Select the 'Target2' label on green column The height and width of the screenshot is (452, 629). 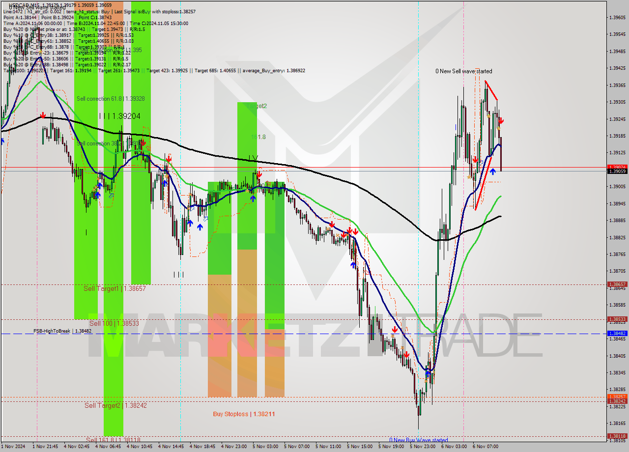pos(257,106)
